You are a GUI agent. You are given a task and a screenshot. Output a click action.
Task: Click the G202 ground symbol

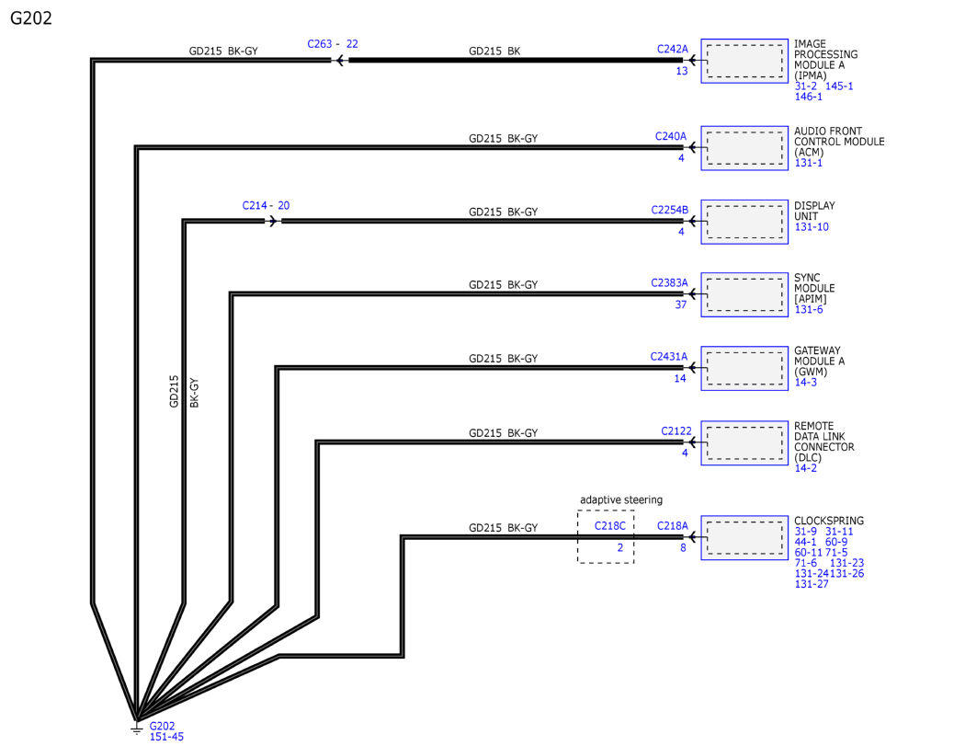pyautogui.click(x=137, y=729)
